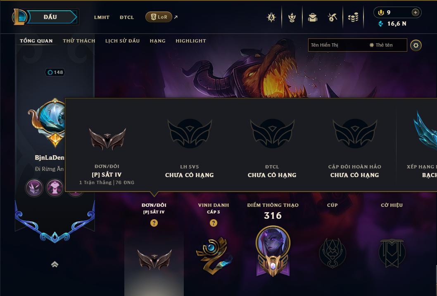
Task: Select the ĐTCL game mode
Action: point(126,17)
